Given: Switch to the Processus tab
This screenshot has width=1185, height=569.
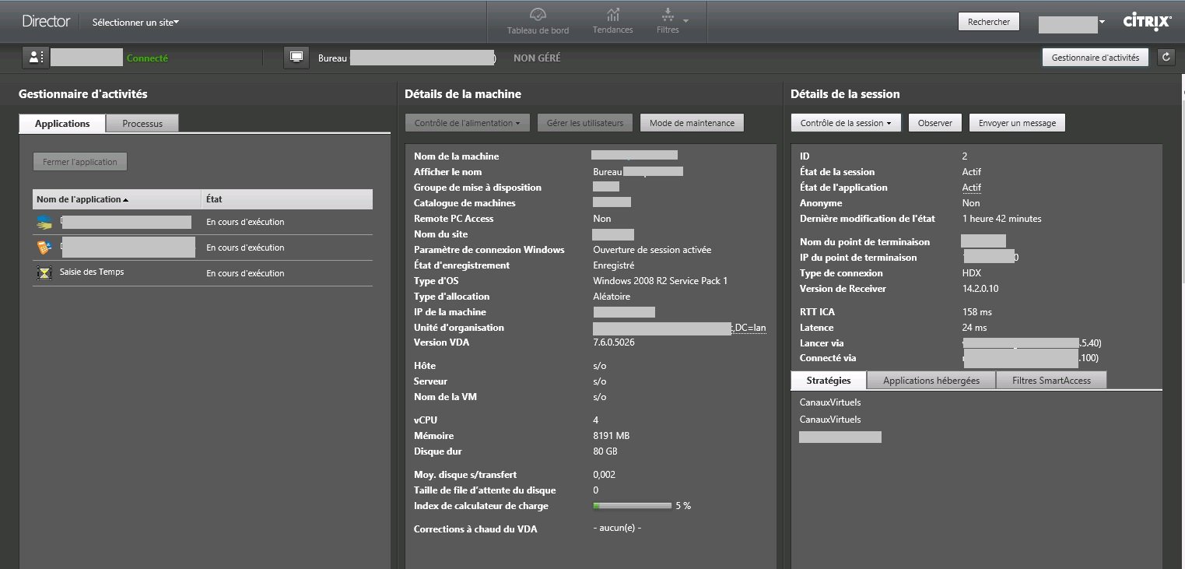Looking at the screenshot, I should (142, 124).
